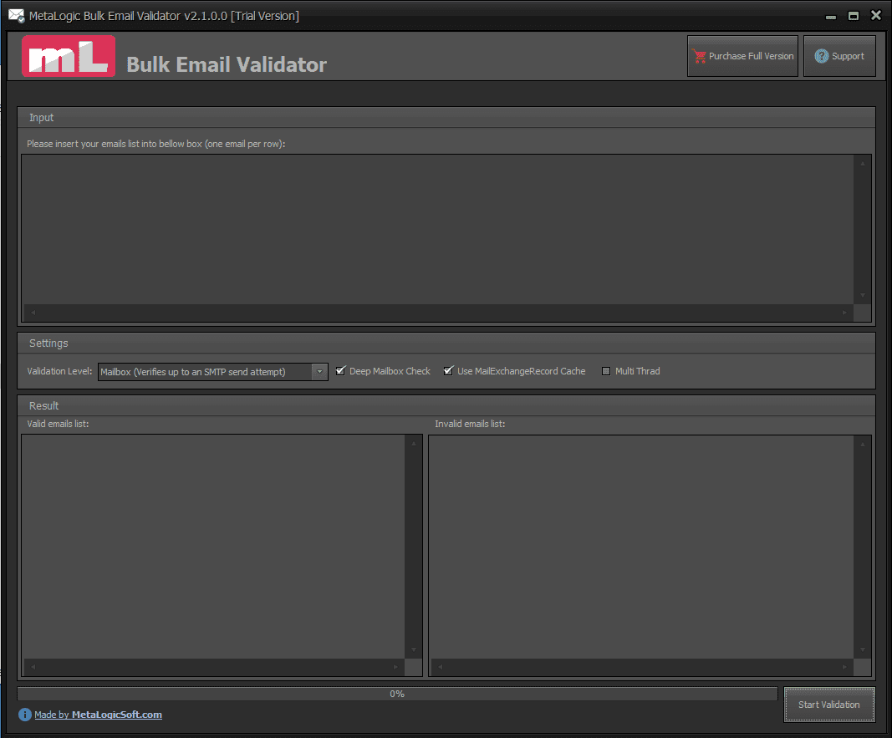Click the Bulk Email Validator title
This screenshot has height=738, width=892.
coord(227,64)
